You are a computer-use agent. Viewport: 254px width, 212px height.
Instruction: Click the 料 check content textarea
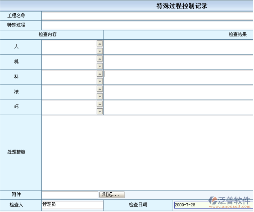(69, 77)
